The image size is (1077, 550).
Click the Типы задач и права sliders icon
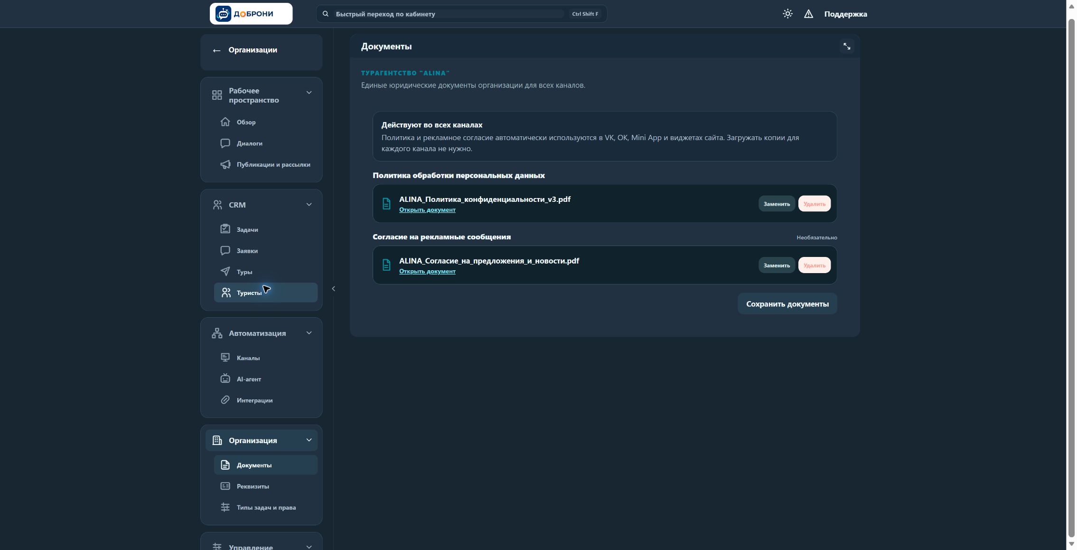[x=225, y=507]
